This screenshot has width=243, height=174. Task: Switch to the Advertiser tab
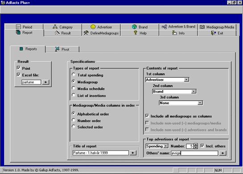[101, 27]
